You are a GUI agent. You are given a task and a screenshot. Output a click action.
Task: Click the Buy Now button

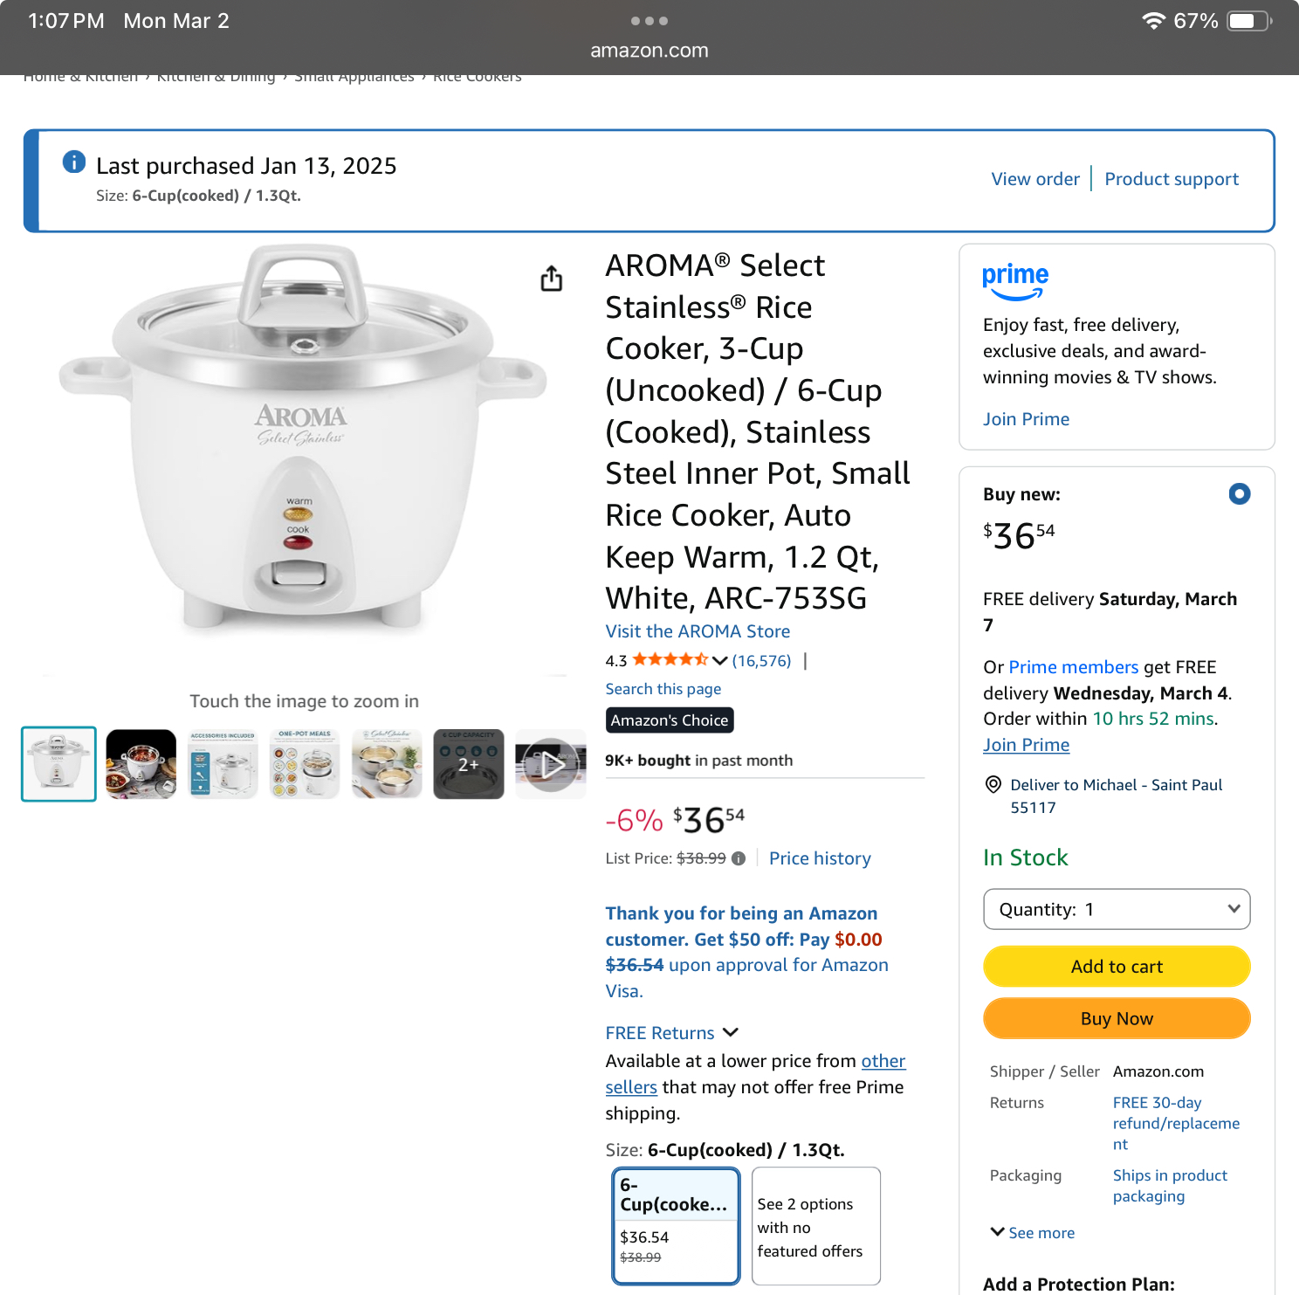point(1117,1018)
